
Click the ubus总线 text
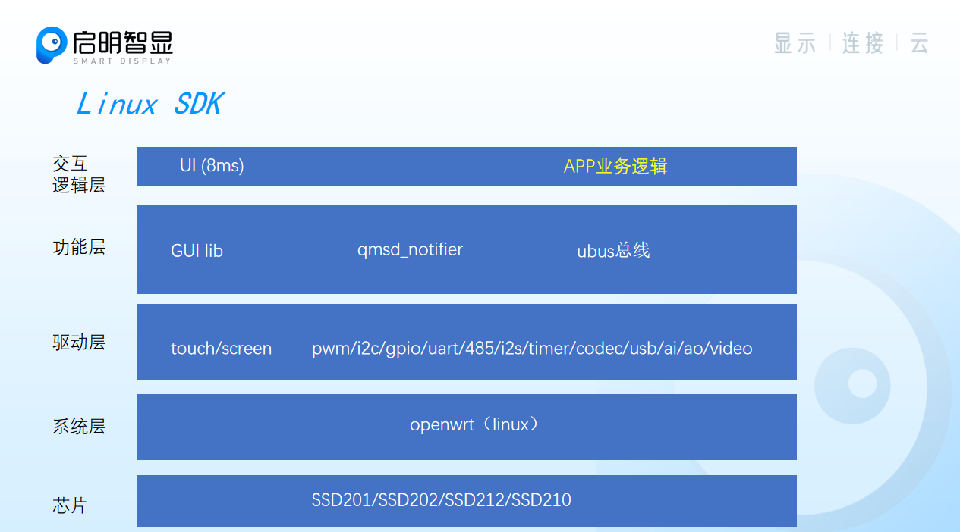613,251
